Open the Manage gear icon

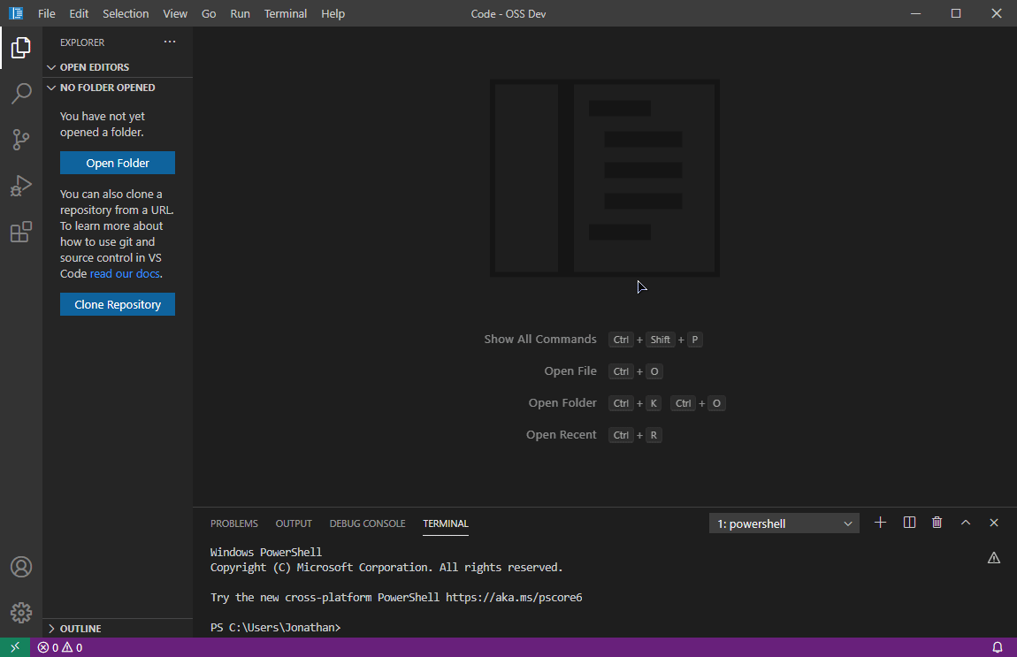21,612
